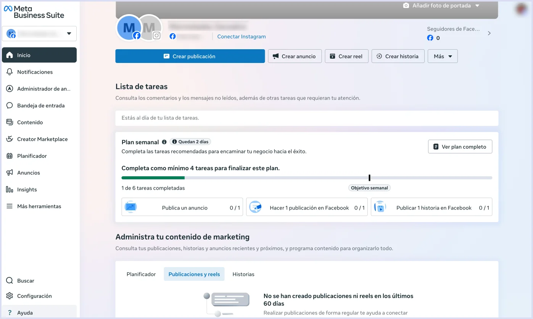The image size is (533, 319).
Task: Click the Publicar 1 historia task icon
Action: click(380, 207)
